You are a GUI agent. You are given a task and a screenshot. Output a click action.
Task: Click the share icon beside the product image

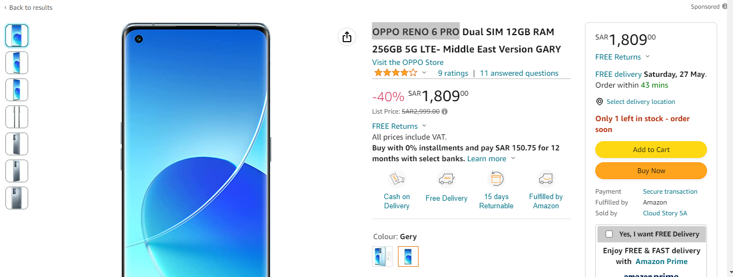click(347, 37)
